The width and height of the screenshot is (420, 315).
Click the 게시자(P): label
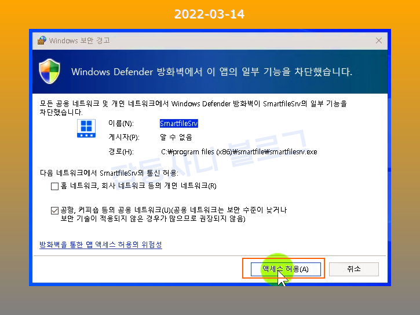(124, 138)
